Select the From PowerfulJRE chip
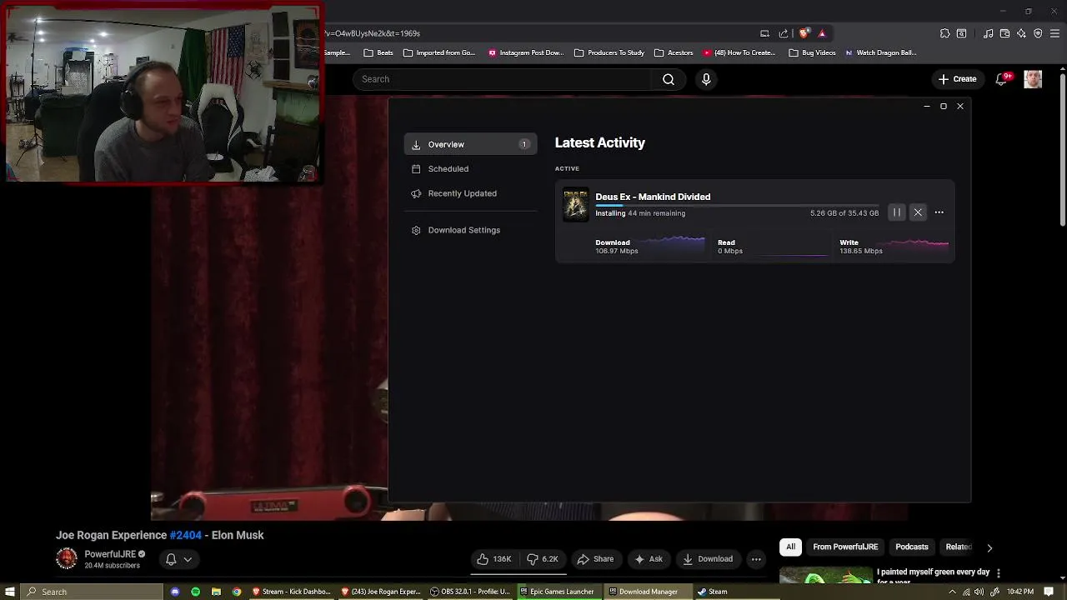 pyautogui.click(x=845, y=547)
